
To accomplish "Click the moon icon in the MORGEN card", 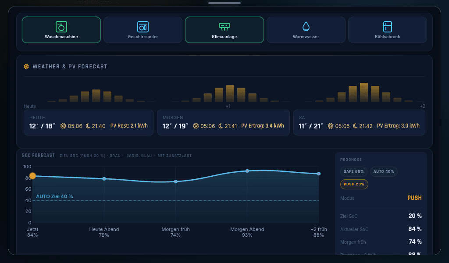I will coord(221,126).
